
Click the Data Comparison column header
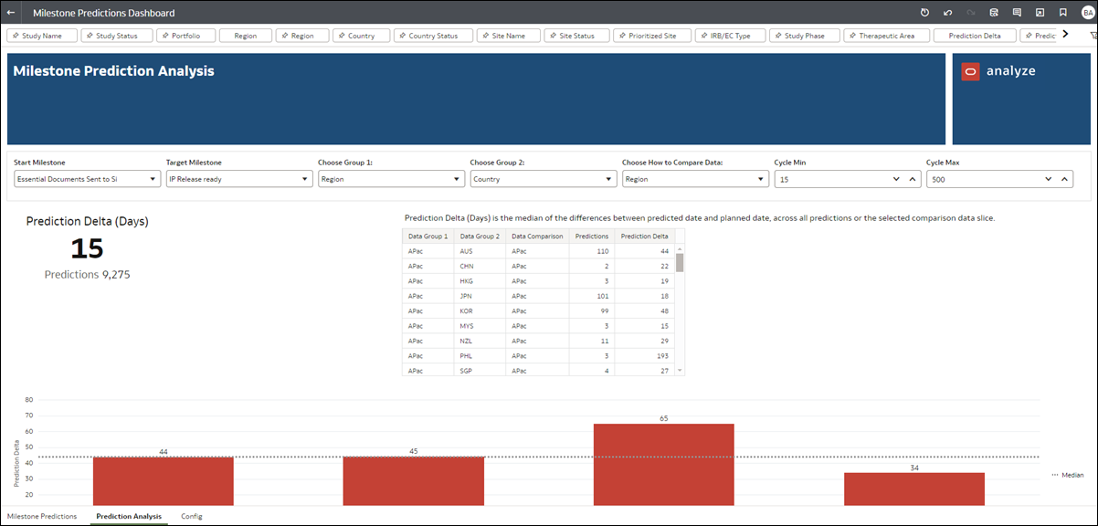click(x=537, y=236)
